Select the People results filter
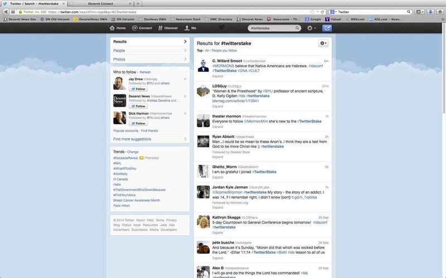446x278 pixels. 149,51
